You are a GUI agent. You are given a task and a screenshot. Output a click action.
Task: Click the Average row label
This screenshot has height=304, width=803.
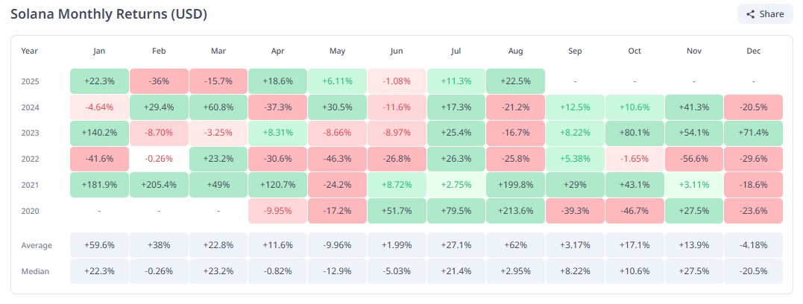coord(37,245)
